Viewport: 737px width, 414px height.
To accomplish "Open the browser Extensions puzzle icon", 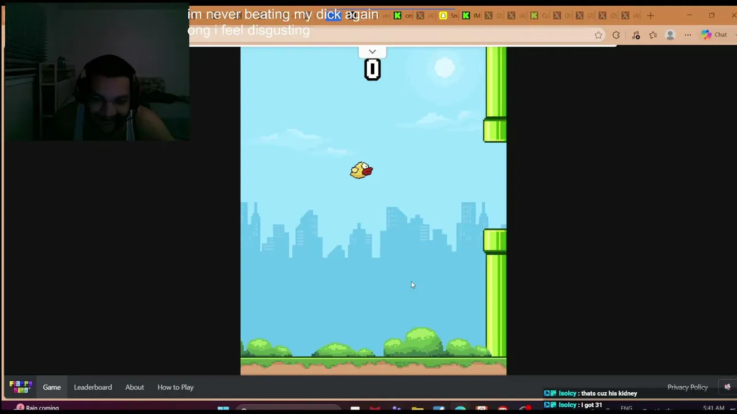I will [x=616, y=35].
